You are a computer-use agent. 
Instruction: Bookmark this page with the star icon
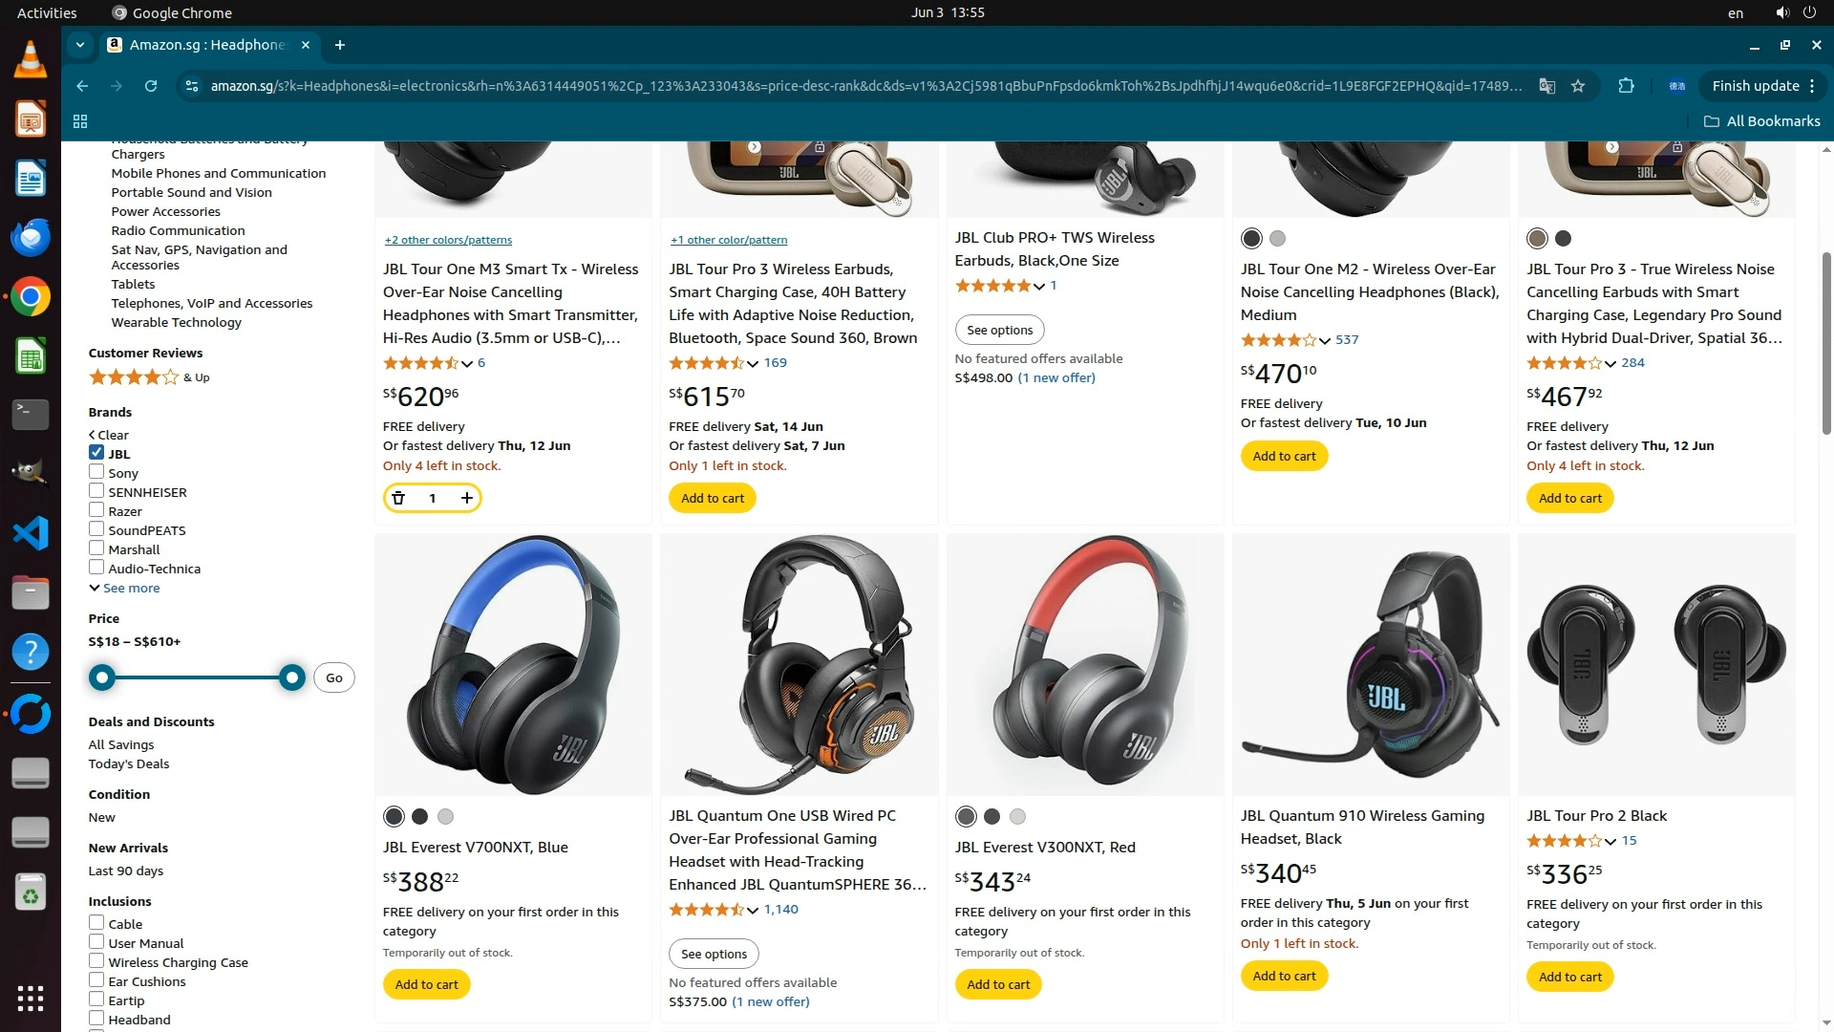tap(1578, 86)
